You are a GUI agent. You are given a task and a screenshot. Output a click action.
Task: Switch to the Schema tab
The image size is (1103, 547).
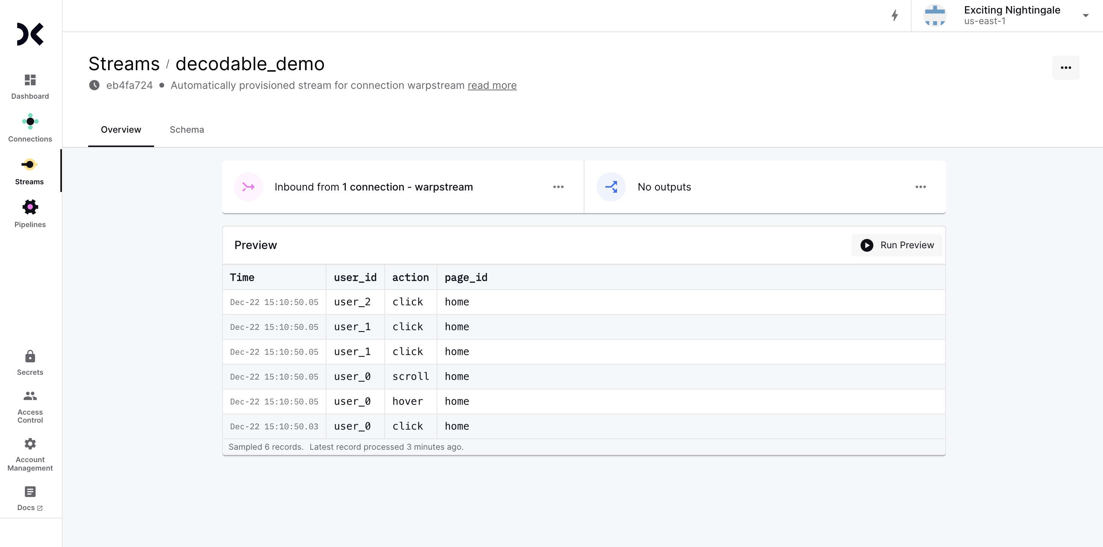[x=187, y=129]
